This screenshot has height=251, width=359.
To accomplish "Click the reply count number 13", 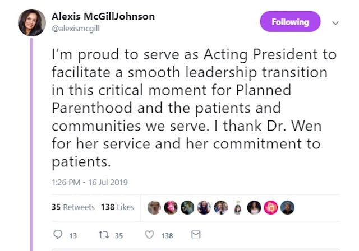I will [x=73, y=236].
